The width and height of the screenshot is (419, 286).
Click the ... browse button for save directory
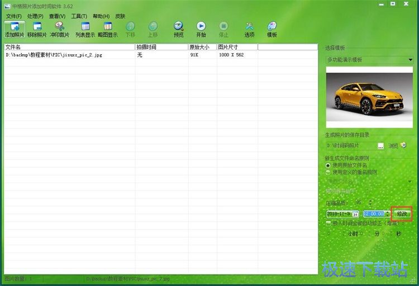tap(380, 146)
